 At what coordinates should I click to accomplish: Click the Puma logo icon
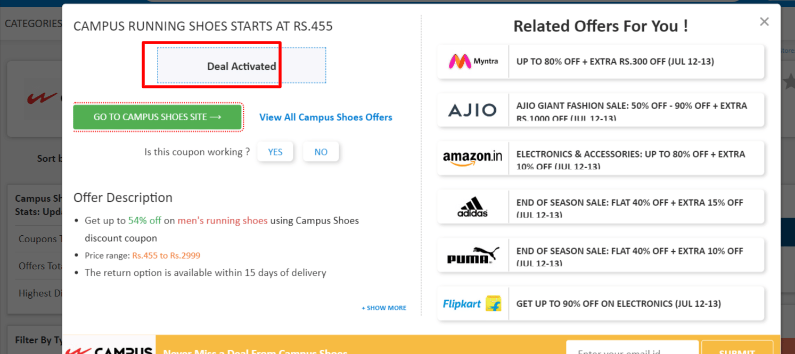click(x=472, y=255)
